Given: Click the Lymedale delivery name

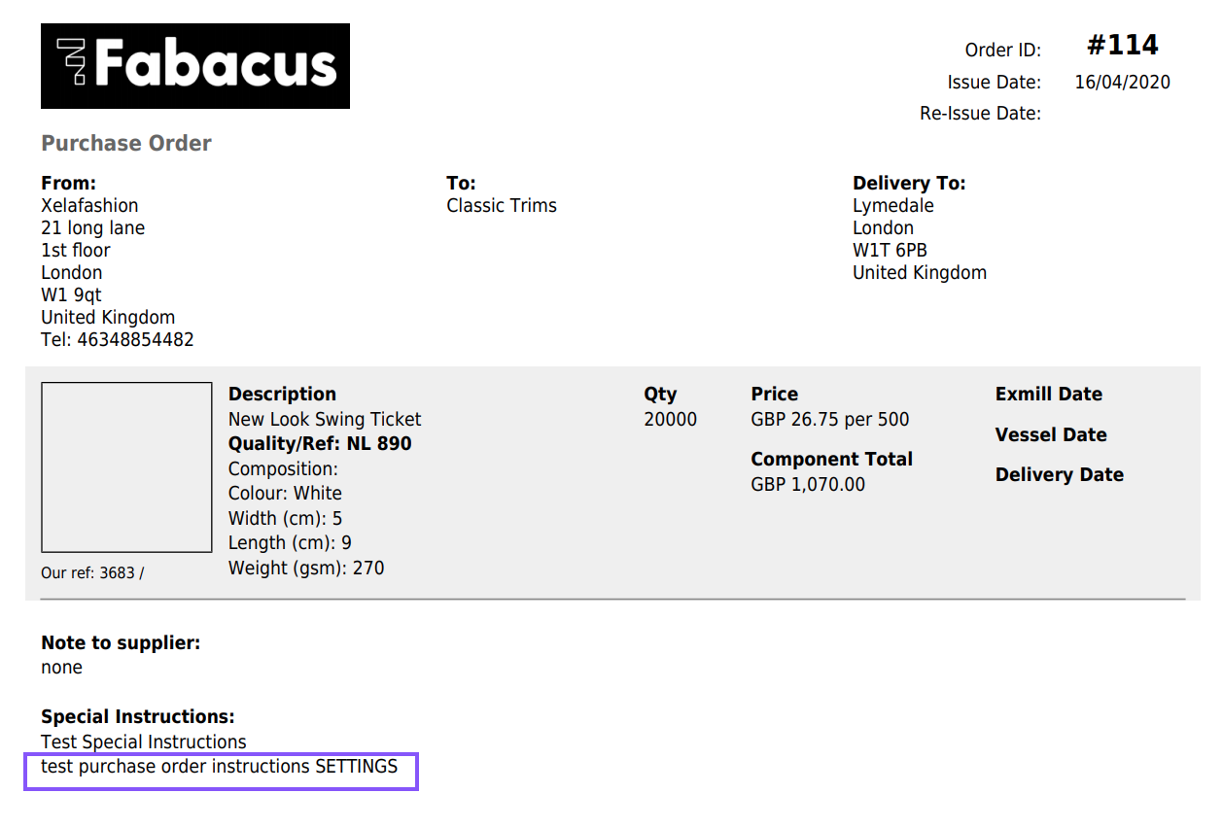Looking at the screenshot, I should pyautogui.click(x=893, y=206).
